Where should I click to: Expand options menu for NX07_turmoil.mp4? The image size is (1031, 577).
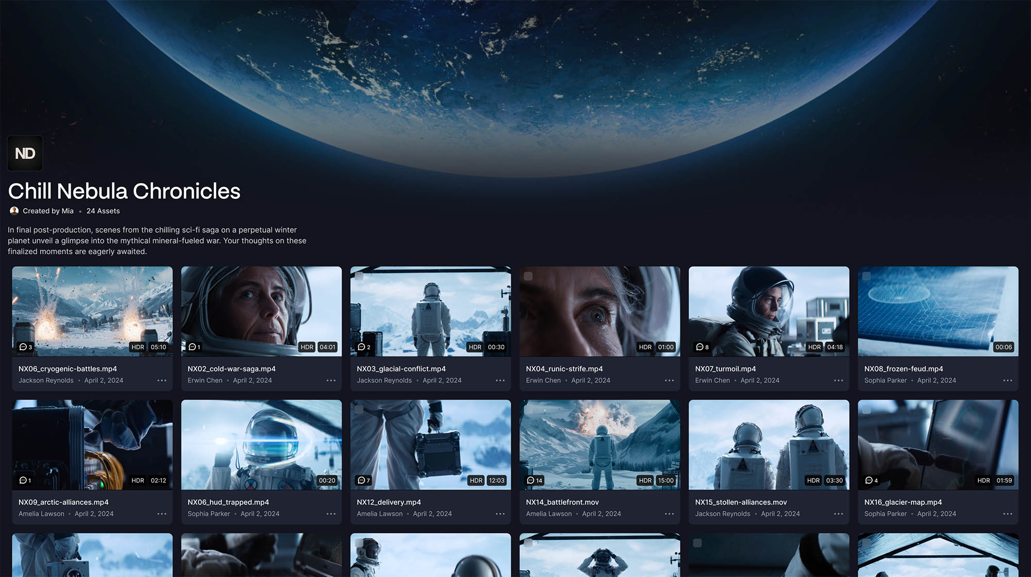pyautogui.click(x=839, y=381)
